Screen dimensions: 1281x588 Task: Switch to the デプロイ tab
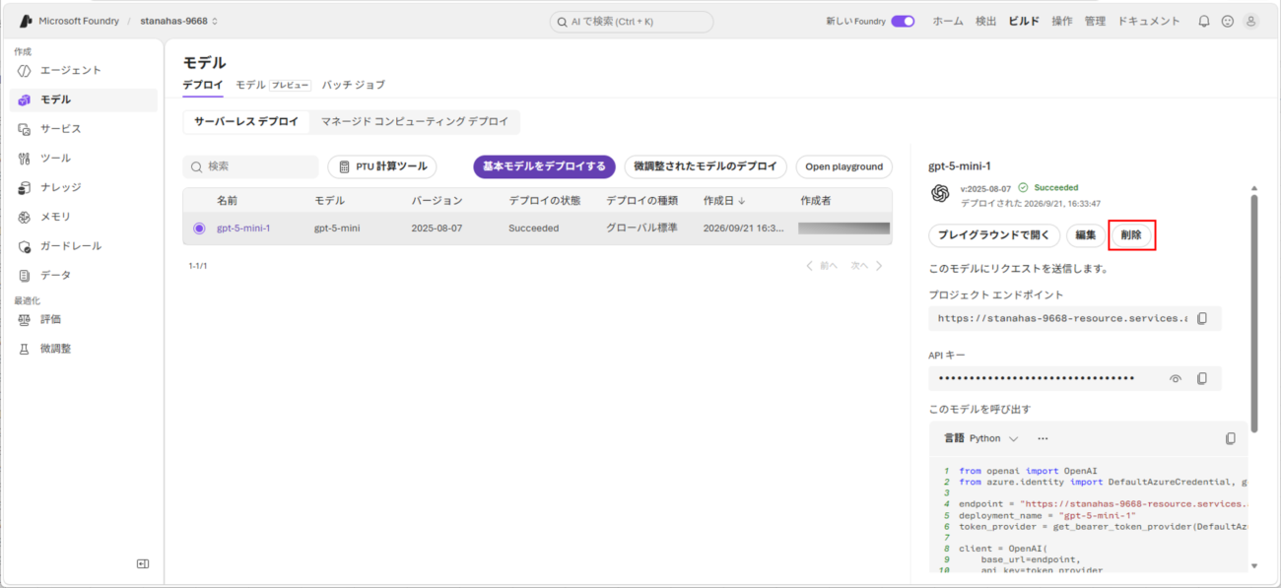(203, 85)
